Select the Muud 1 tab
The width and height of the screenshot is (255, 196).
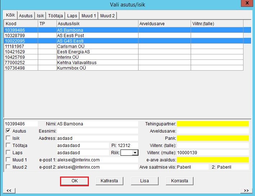tap(88, 16)
